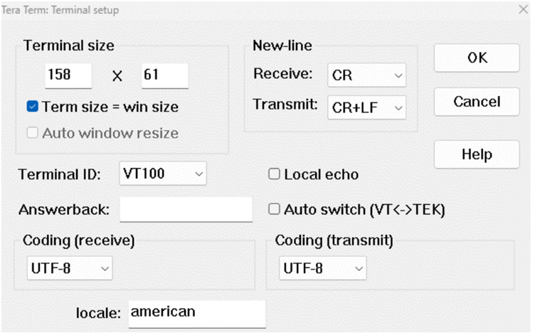Image resolution: width=535 pixels, height=333 pixels.
Task: Expand the Receive new-line dropdown
Action: (367, 75)
